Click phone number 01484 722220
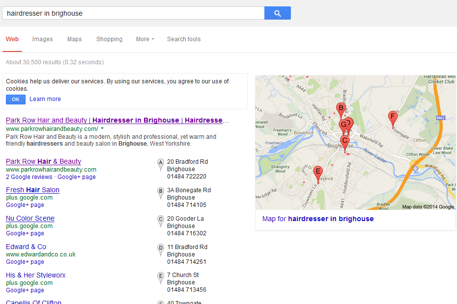Viewport: 457px width, 304px height. click(187, 177)
